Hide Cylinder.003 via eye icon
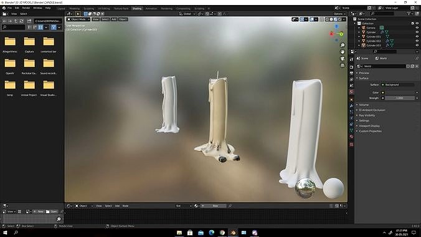Screen dimensions: 421x237 [417, 45]
